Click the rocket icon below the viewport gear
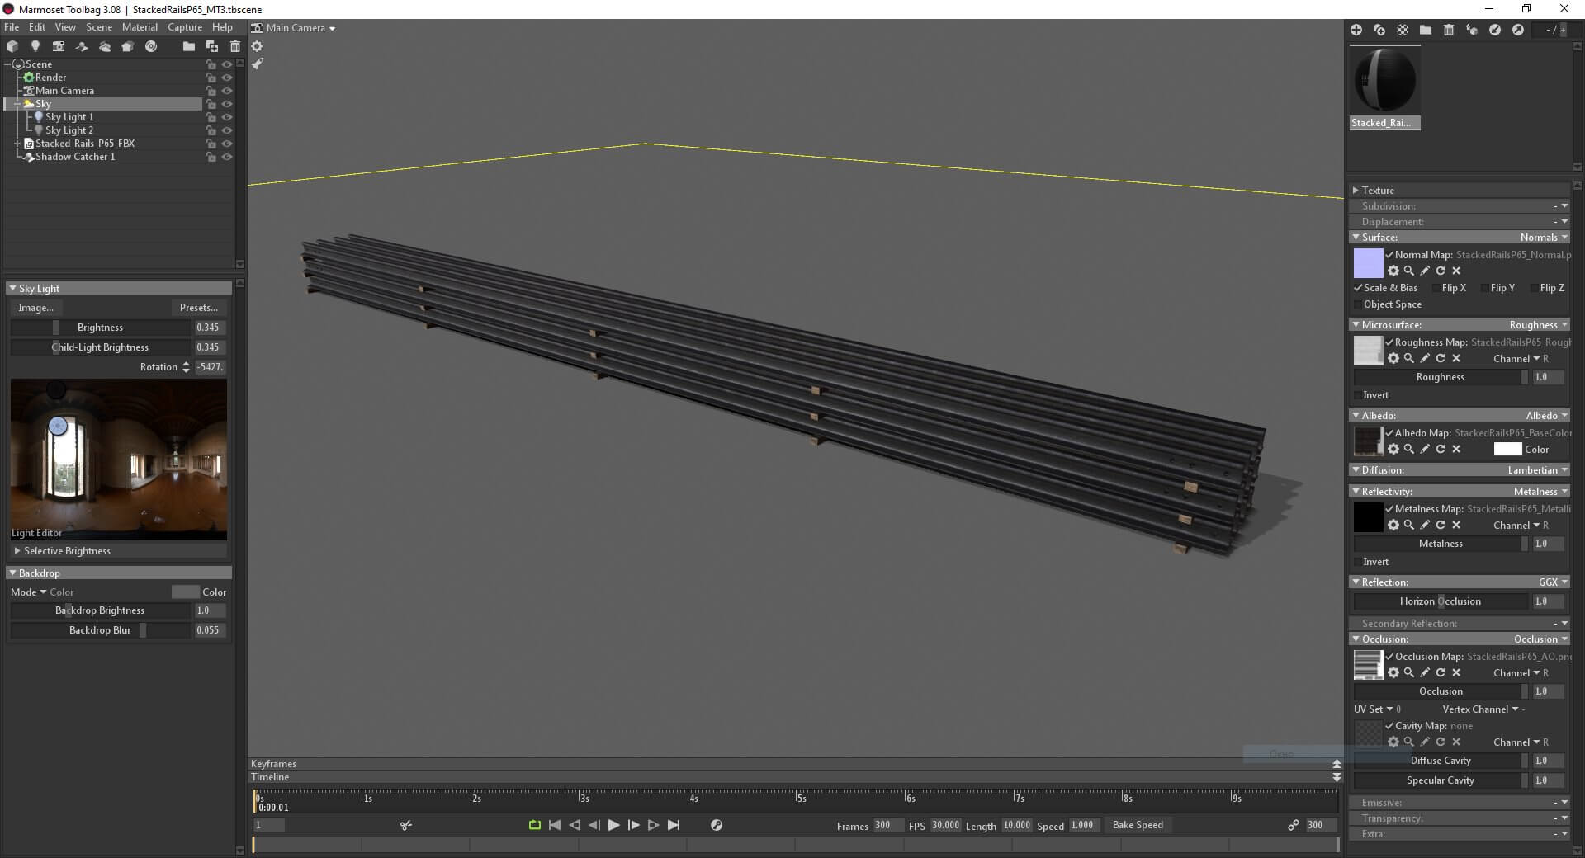 coord(257,64)
